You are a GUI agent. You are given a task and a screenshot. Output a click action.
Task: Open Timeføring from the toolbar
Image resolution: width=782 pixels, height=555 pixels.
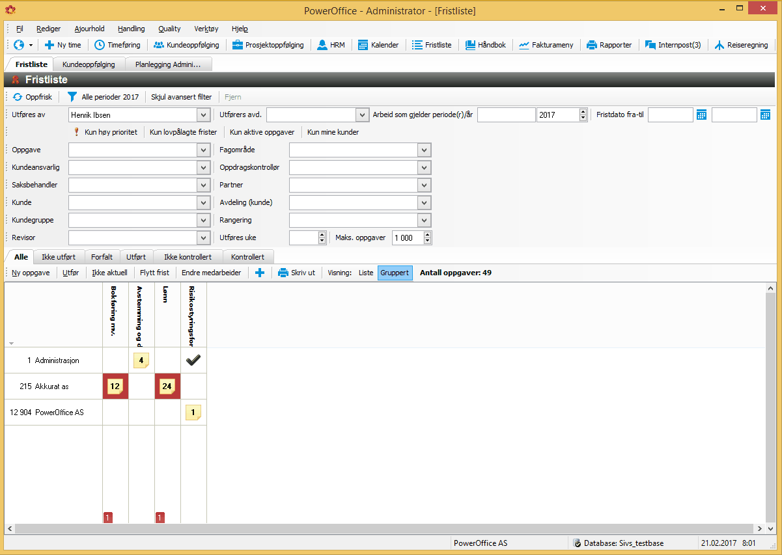point(117,45)
